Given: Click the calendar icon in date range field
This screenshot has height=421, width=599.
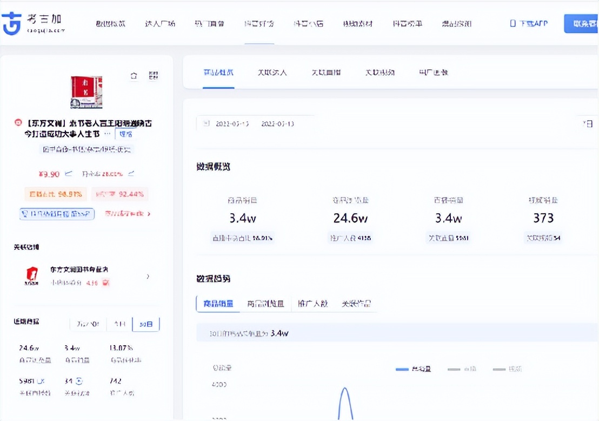Looking at the screenshot, I should pos(207,123).
